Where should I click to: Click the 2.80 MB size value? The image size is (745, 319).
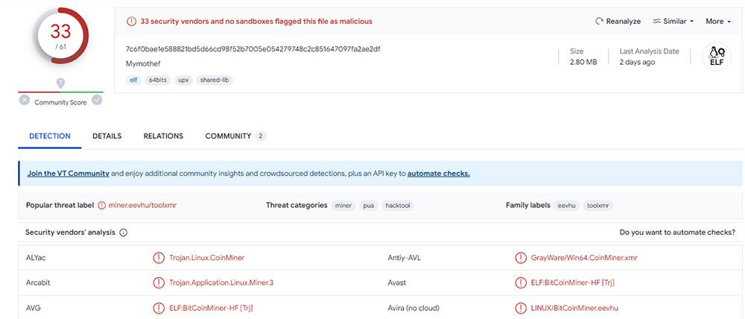tap(583, 63)
